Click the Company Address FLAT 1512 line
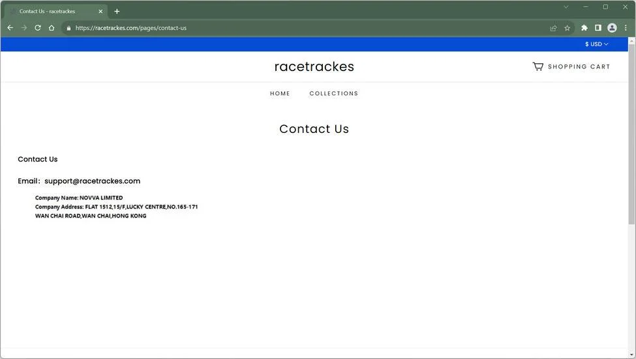This screenshot has width=636, height=359. 116,207
